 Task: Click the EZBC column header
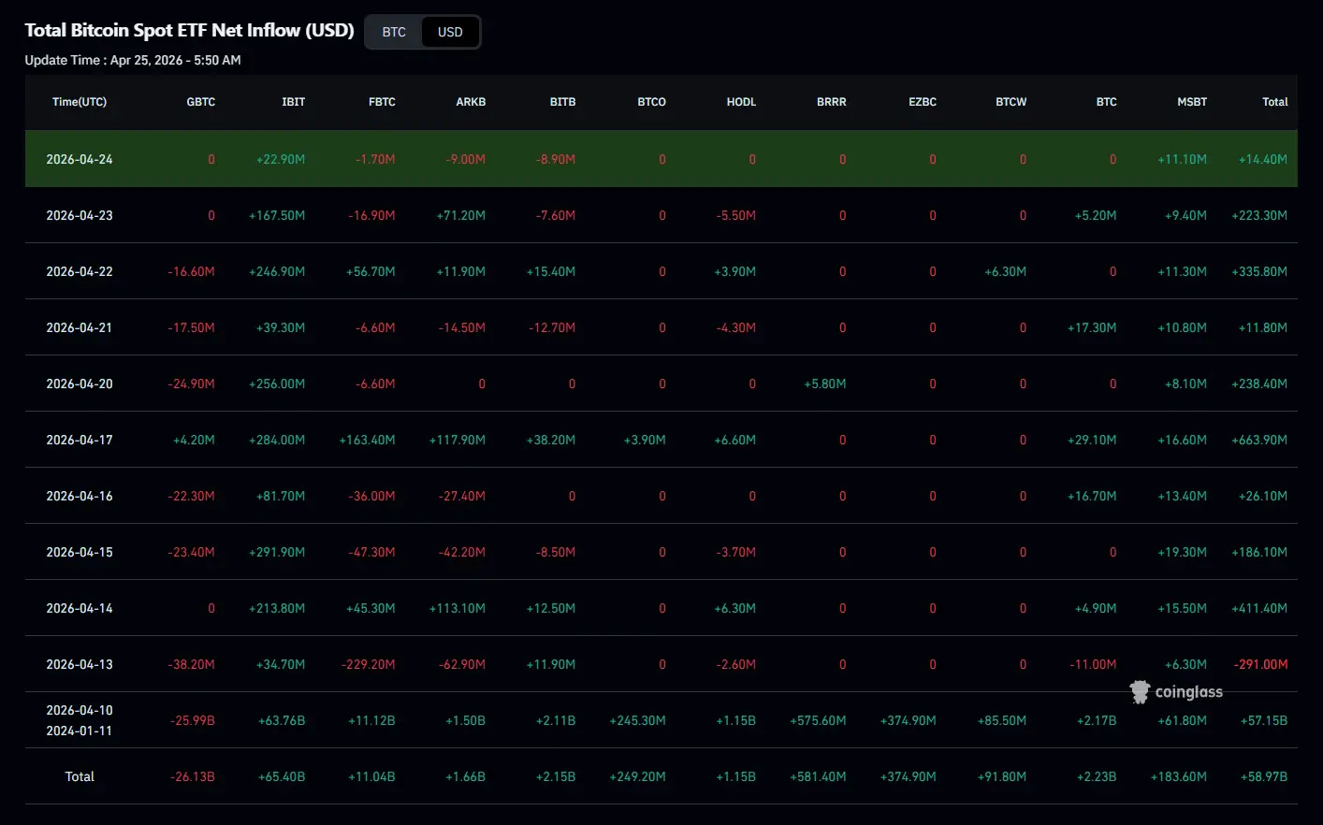pos(923,102)
